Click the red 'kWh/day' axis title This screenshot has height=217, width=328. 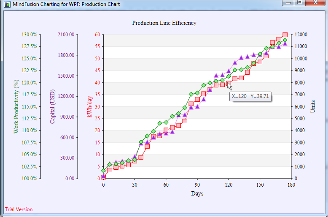point(90,106)
